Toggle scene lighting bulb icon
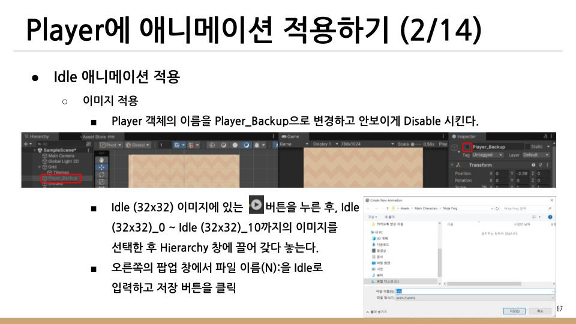 pos(235,145)
